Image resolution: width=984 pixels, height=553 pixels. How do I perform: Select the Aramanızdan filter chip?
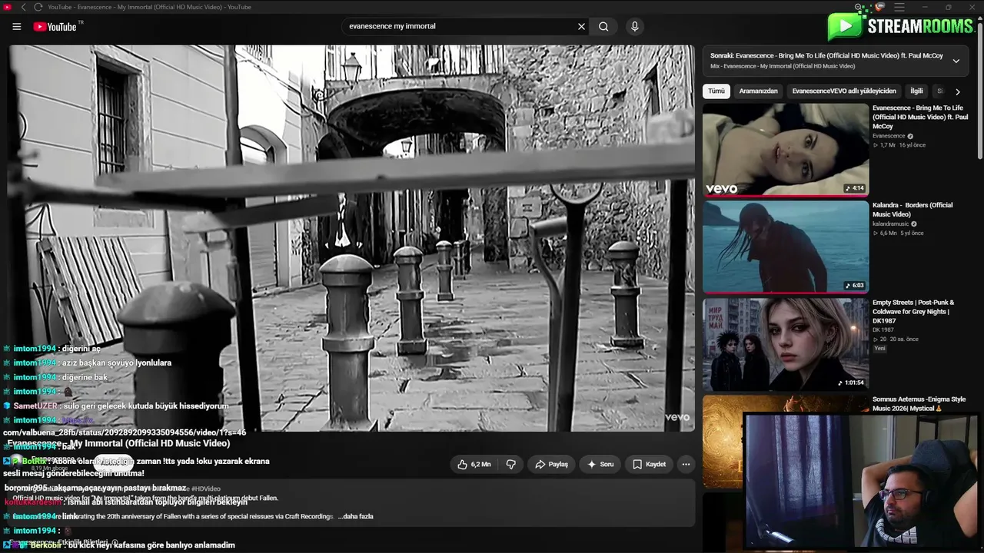[x=758, y=91]
